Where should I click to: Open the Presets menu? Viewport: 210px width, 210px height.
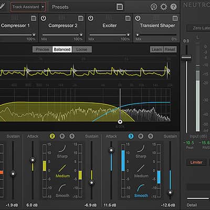60,7
